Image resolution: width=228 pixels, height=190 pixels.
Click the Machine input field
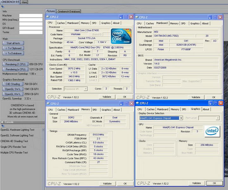31,15
